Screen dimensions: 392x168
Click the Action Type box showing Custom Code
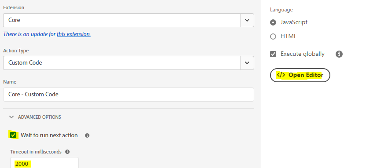122,63
